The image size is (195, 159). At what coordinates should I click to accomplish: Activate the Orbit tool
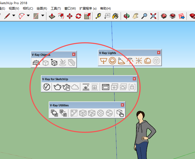click(127, 16)
